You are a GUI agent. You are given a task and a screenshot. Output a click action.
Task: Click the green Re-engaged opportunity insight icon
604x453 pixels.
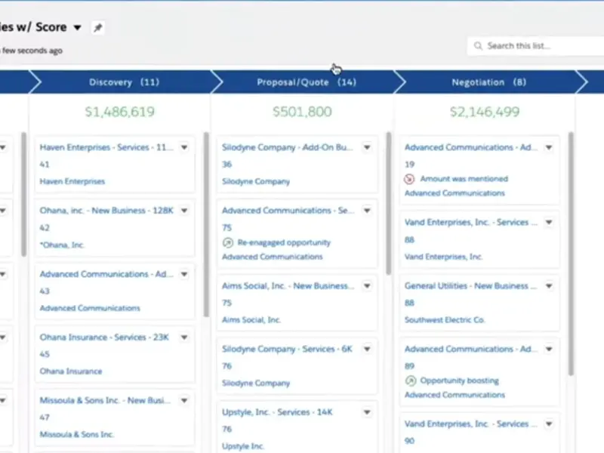pyautogui.click(x=227, y=243)
